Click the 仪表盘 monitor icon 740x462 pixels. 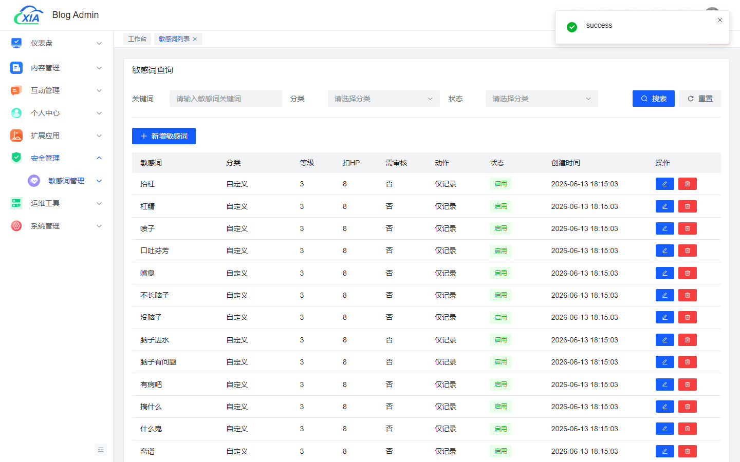tap(16, 43)
